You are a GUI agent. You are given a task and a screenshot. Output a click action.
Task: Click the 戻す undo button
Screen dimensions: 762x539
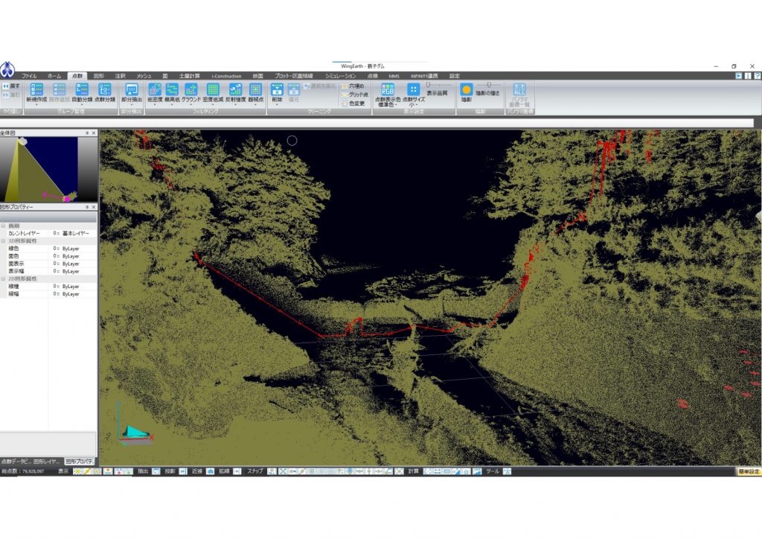pyautogui.click(x=11, y=86)
